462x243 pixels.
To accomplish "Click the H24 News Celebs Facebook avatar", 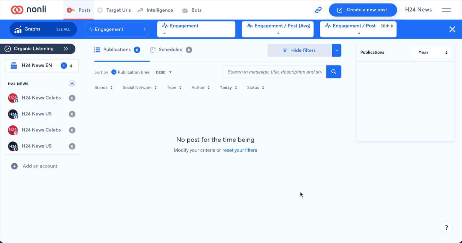I will [13, 98].
